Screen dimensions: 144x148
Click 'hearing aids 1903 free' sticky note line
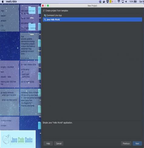click(x=8, y=82)
